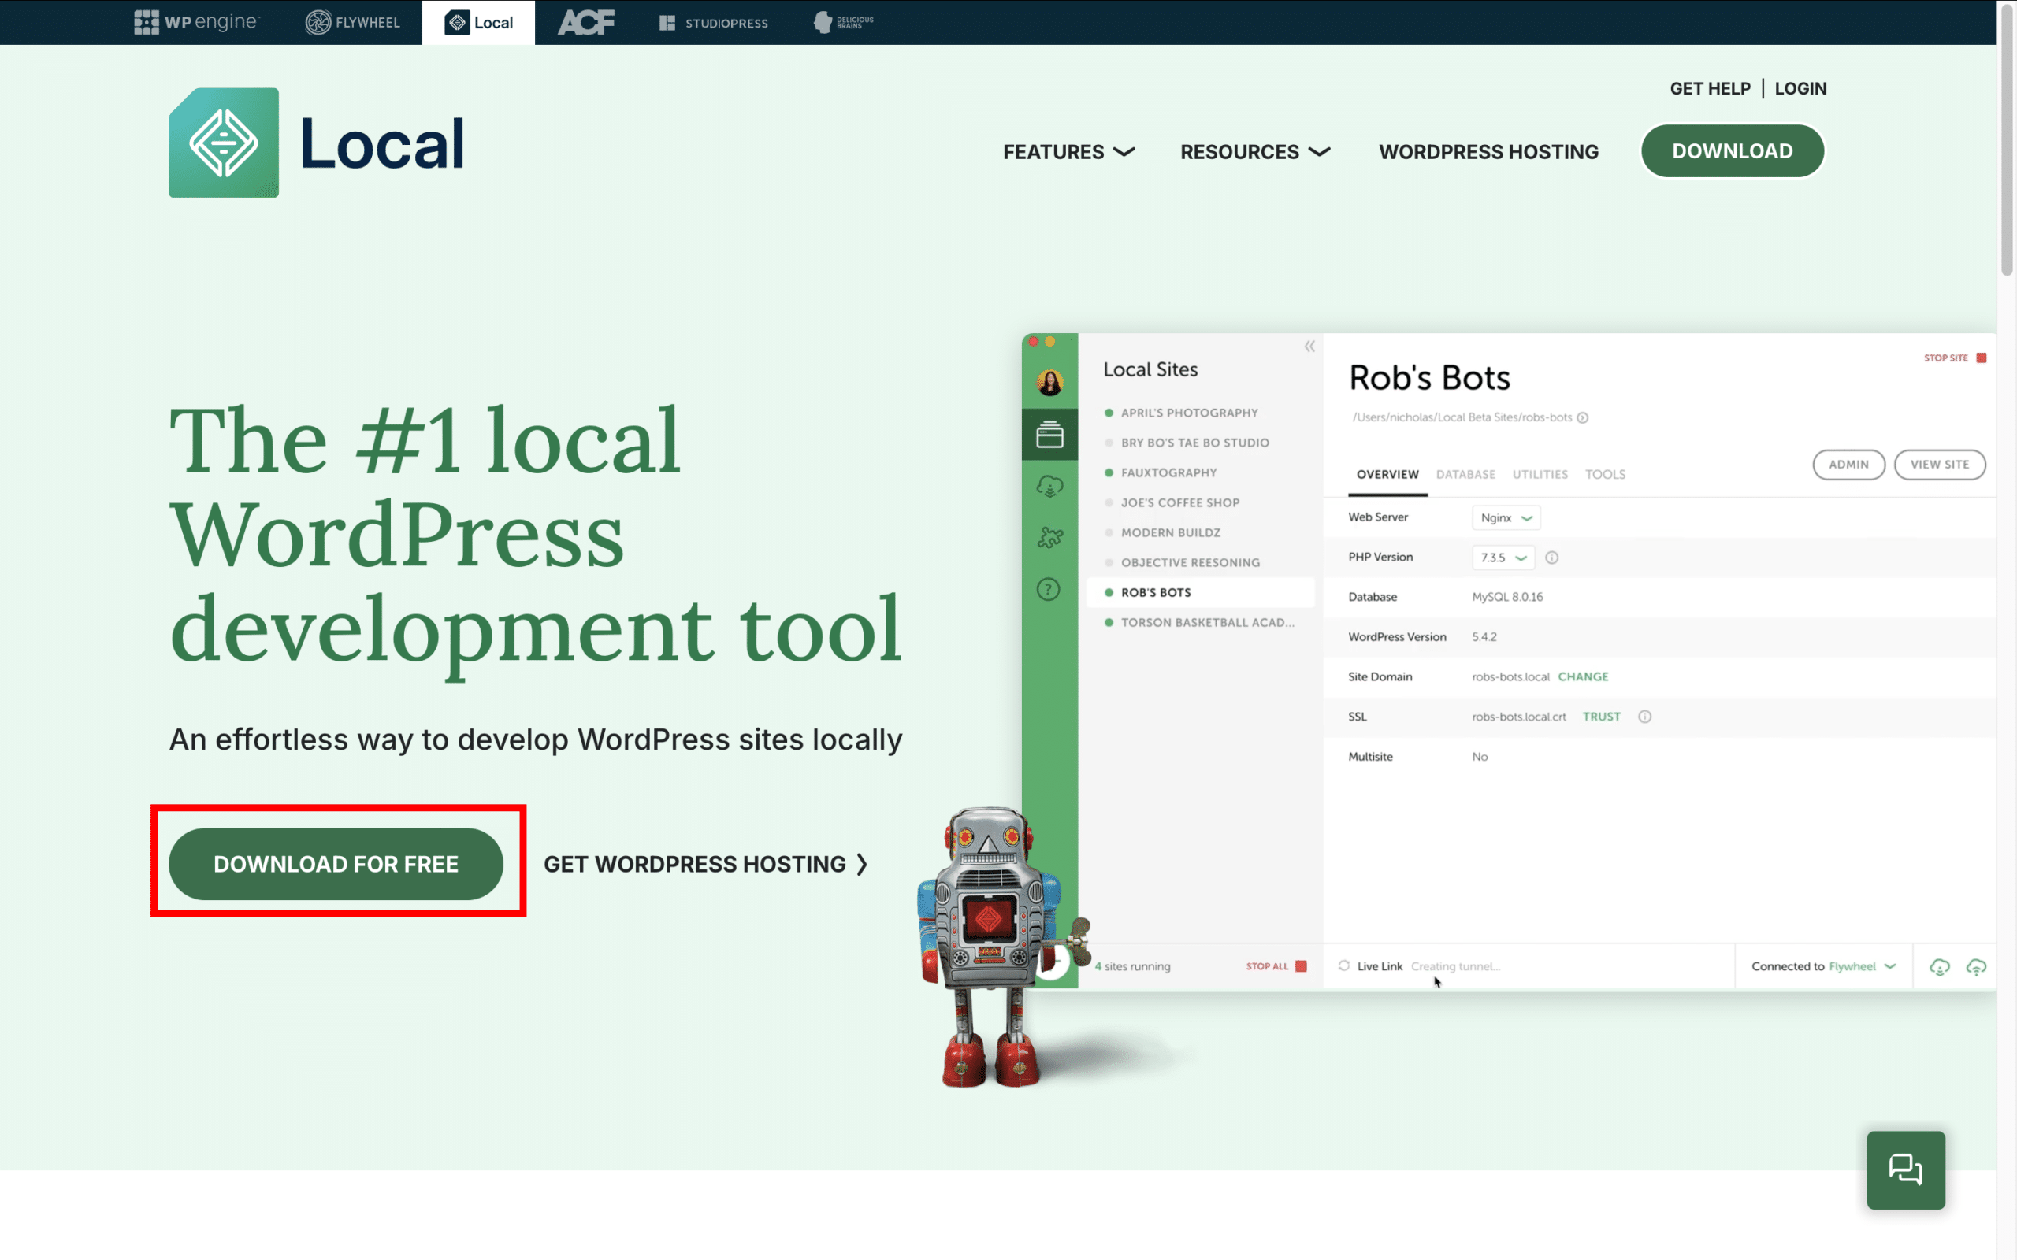The height and width of the screenshot is (1260, 2017).
Task: Select April's Photography site
Action: click(1188, 413)
